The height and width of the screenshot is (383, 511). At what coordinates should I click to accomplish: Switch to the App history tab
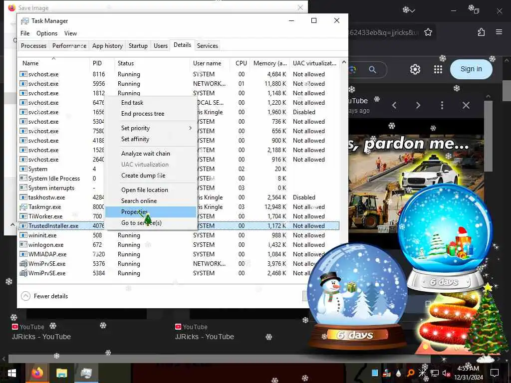tap(107, 45)
